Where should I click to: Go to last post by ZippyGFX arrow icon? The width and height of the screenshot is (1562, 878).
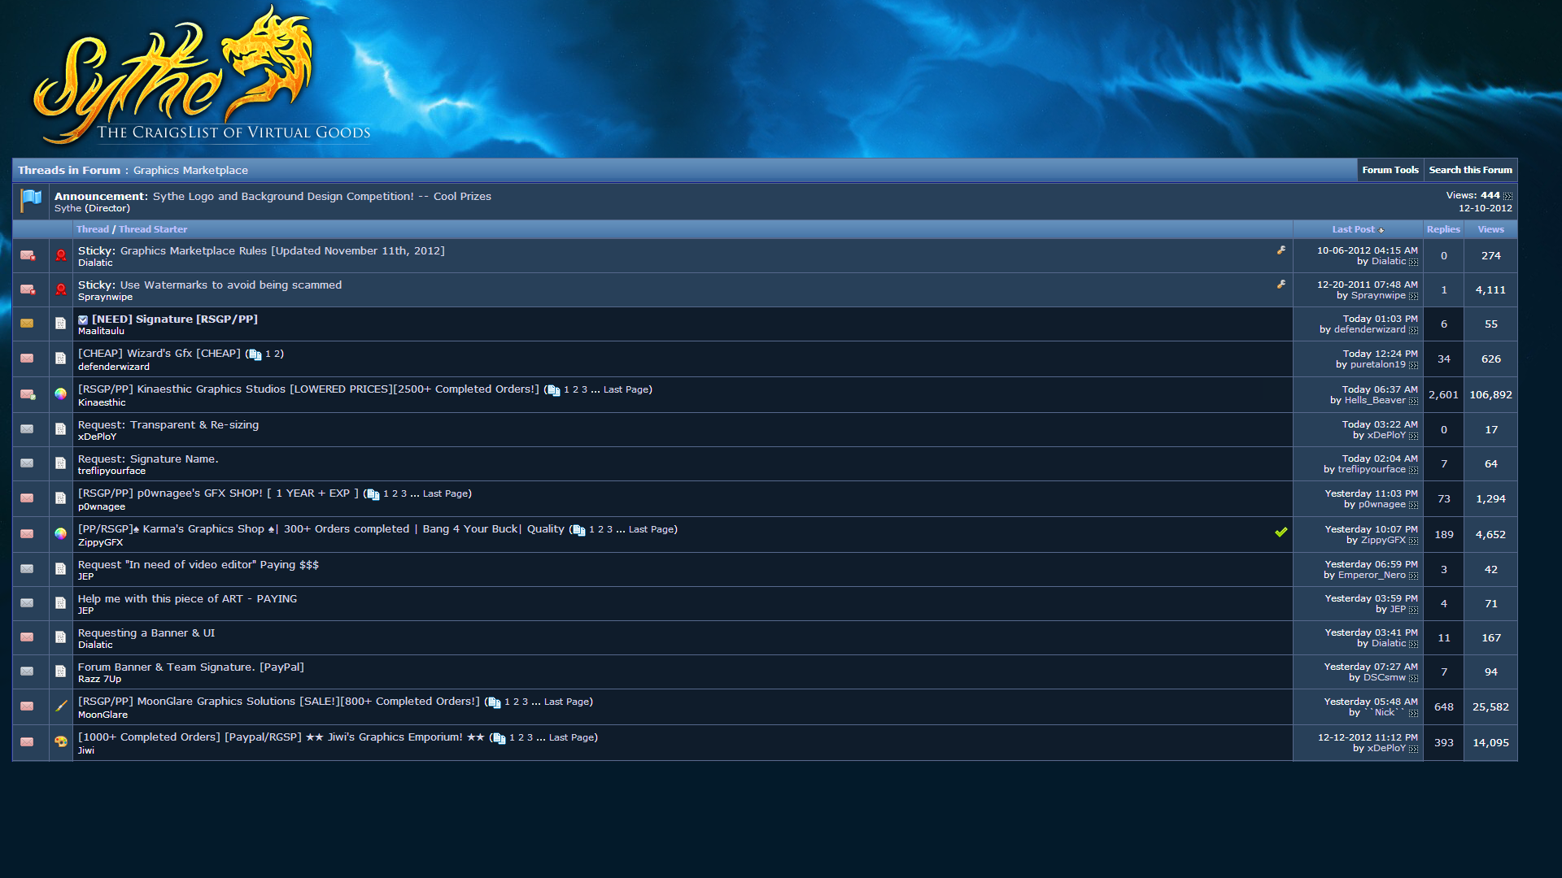click(x=1413, y=541)
